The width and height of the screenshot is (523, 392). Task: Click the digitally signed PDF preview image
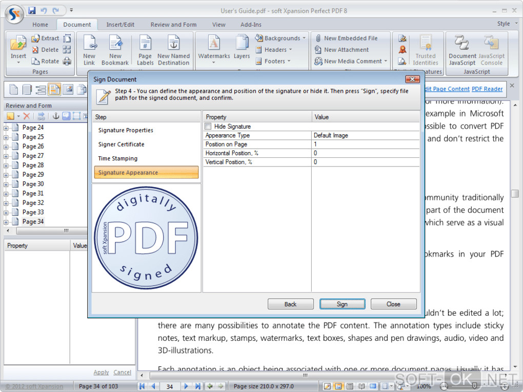coord(146,238)
